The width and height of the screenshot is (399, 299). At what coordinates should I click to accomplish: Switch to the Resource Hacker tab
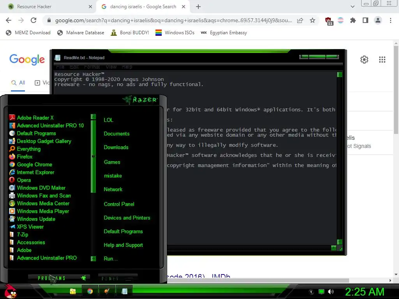click(x=48, y=7)
